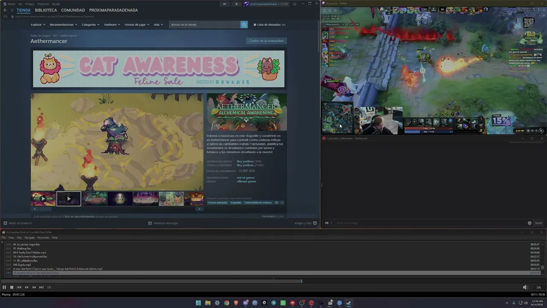This screenshot has width=547, height=308.
Task: Open the Categorías dropdown menu
Action: pos(91,24)
